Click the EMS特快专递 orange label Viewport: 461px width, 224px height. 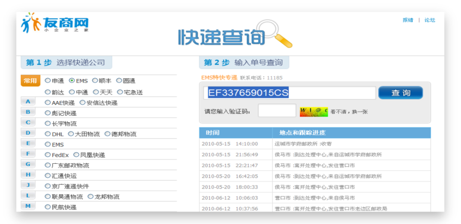coord(219,78)
